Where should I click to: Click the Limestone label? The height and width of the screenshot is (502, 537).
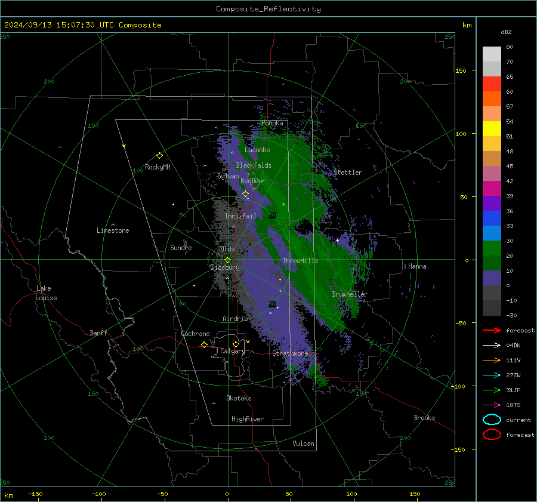(x=113, y=230)
